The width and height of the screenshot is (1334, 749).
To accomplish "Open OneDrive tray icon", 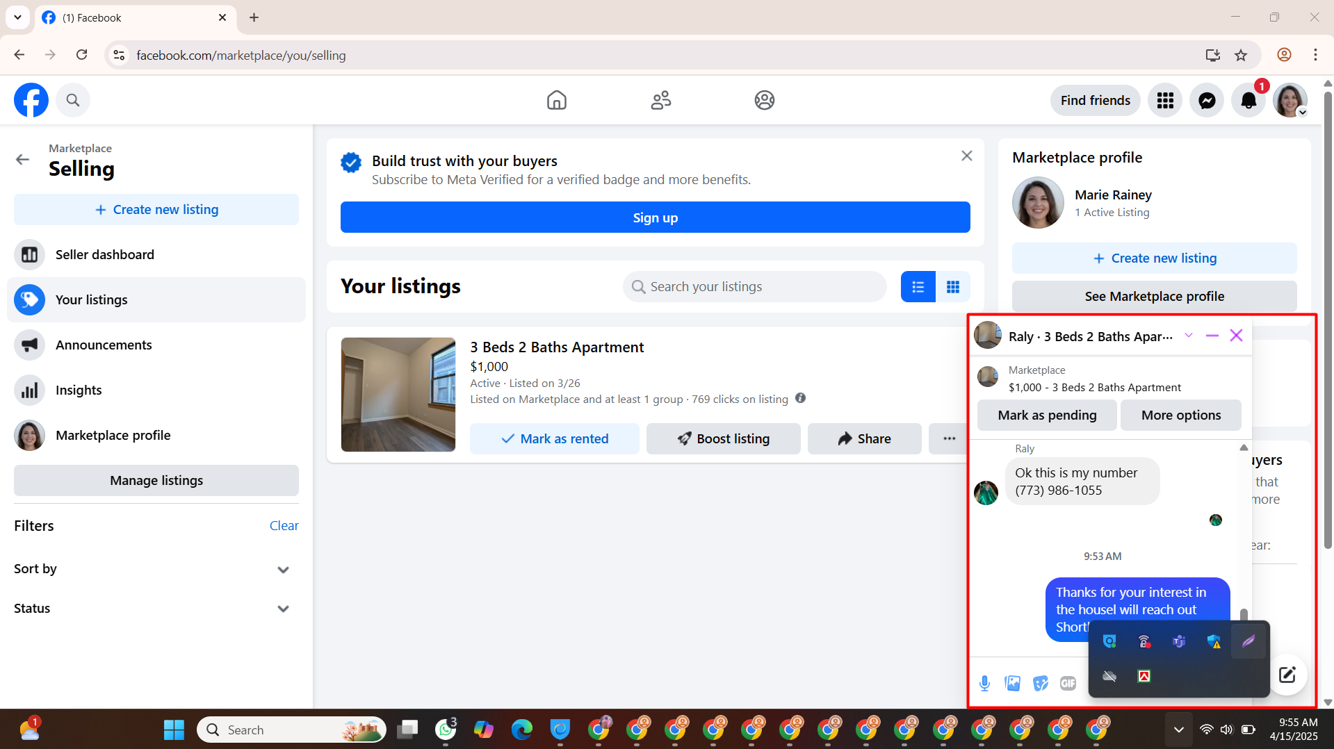I will (1109, 676).
